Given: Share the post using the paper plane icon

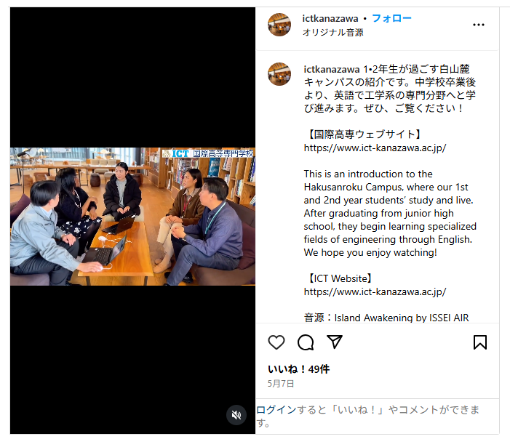Looking at the screenshot, I should pos(335,342).
